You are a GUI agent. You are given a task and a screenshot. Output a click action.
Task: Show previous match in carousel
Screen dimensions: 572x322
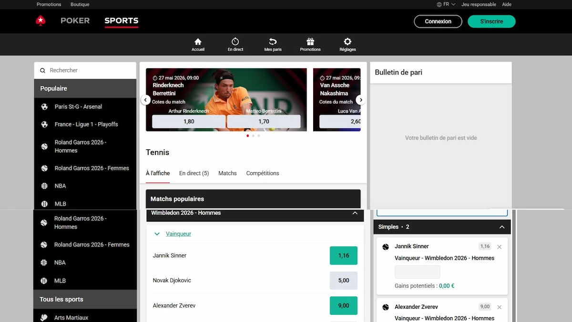[x=145, y=100]
